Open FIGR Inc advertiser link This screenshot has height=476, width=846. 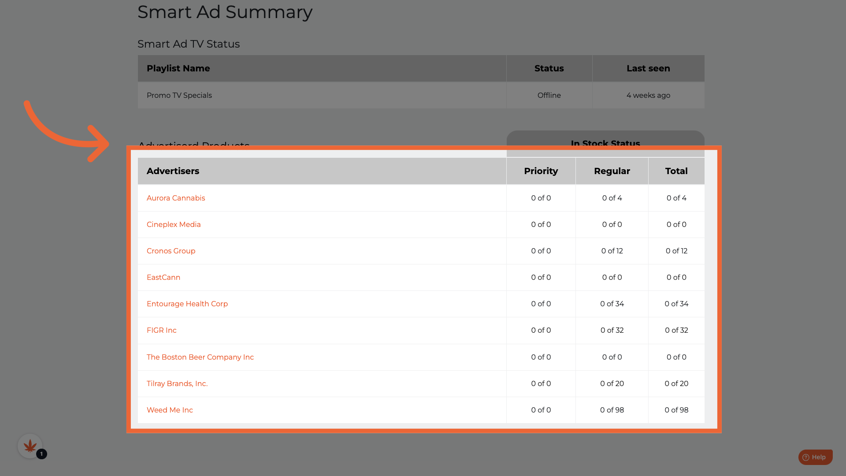tap(161, 330)
